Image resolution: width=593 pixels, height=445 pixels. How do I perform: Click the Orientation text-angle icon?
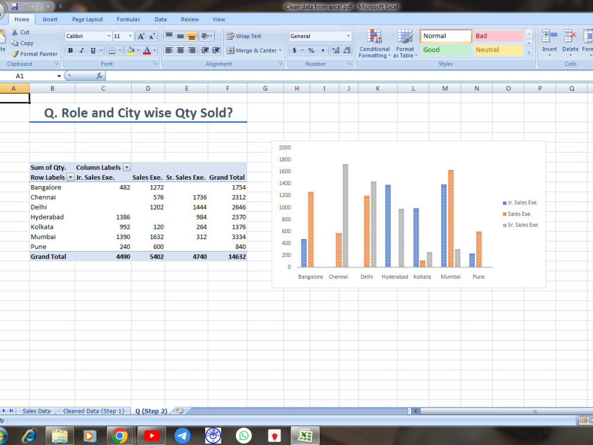[x=205, y=36]
